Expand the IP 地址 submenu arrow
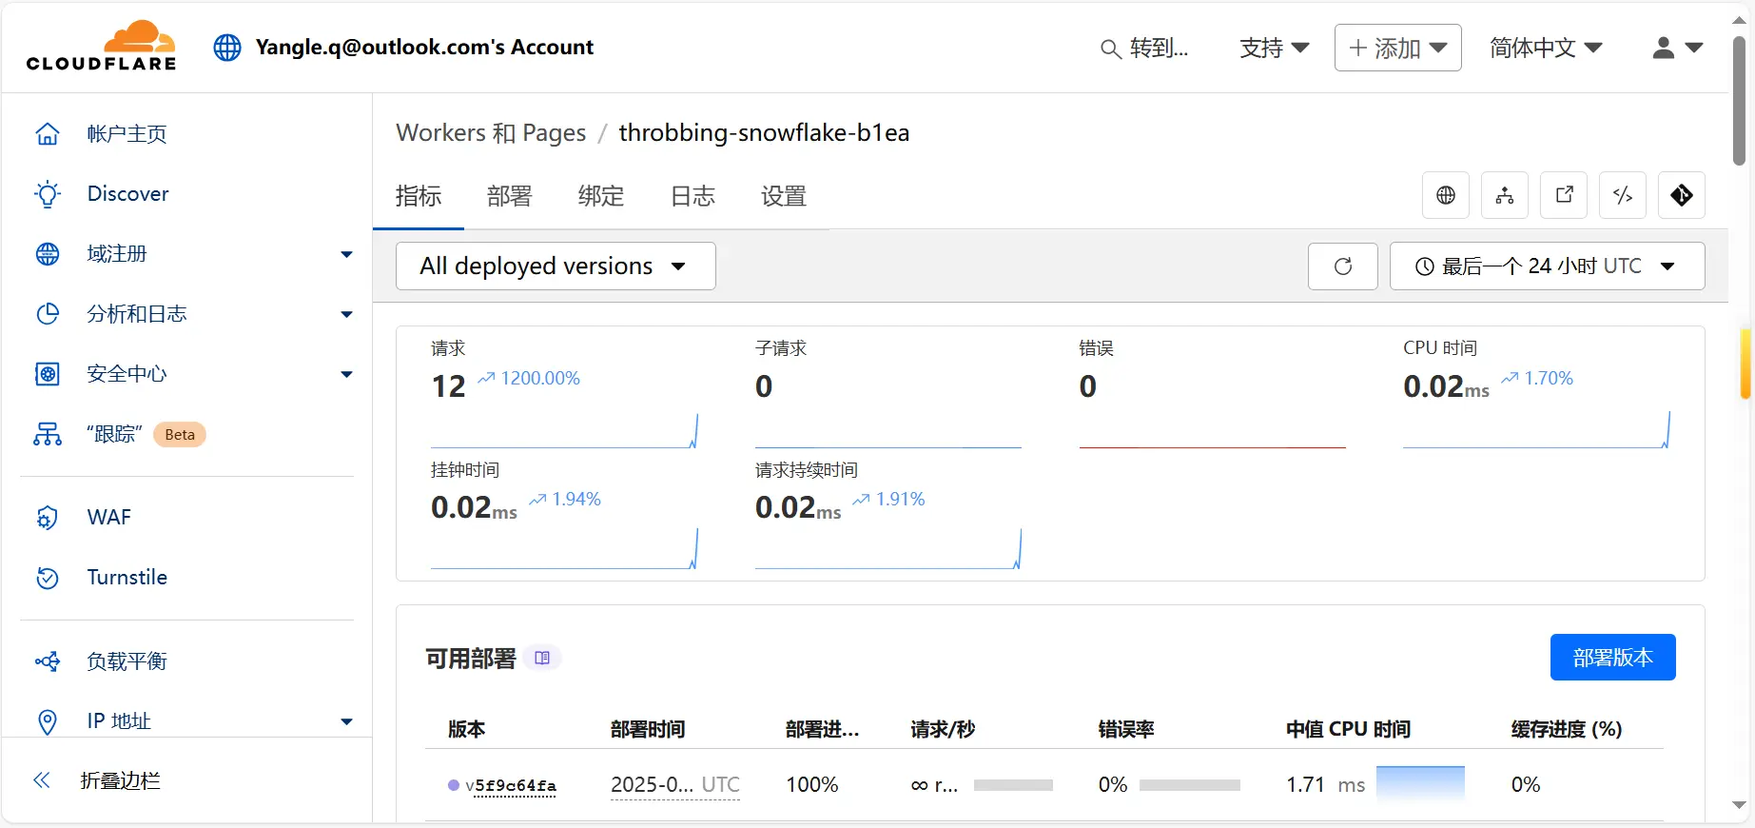The image size is (1755, 828). tap(346, 721)
